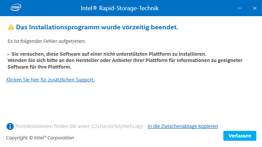Click the heading 'Das Installationsprogramm wurde vorzeitig beendet.'

click(97, 27)
